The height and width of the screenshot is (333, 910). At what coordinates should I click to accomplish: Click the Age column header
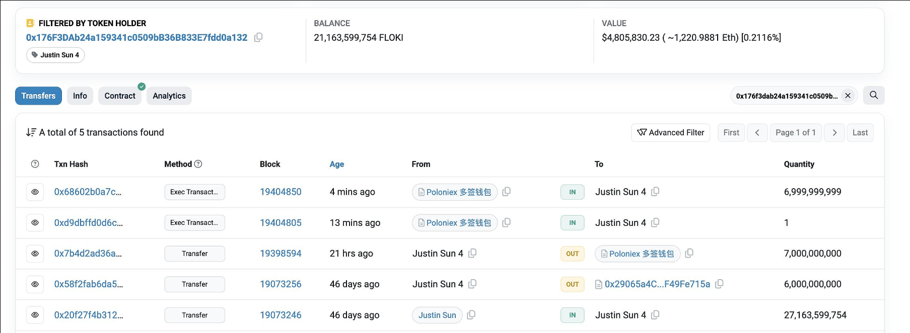(336, 164)
